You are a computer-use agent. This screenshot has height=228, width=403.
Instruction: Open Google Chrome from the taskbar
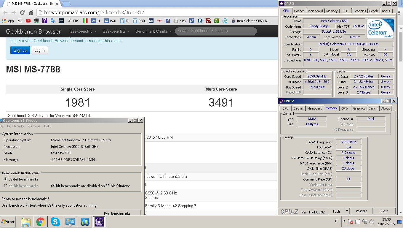(41, 222)
